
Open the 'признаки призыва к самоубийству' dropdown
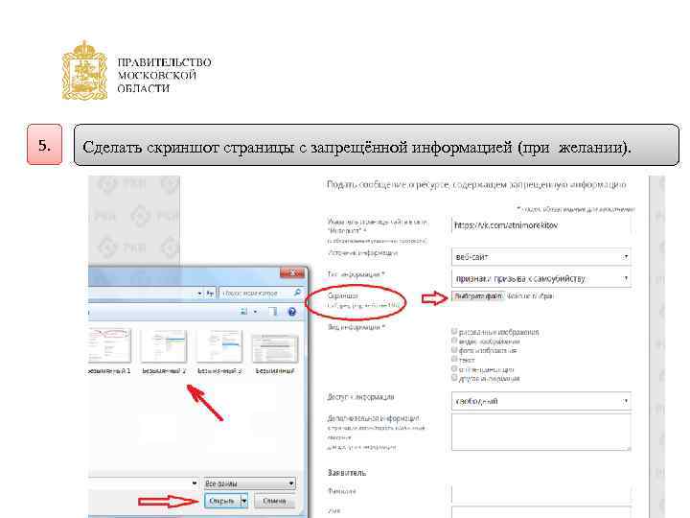541,278
